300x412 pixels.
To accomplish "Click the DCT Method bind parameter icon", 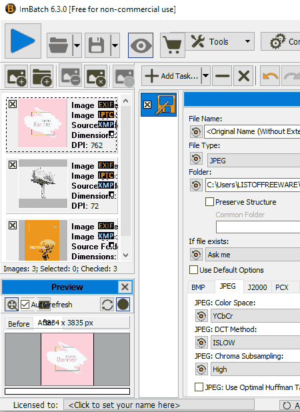I will coord(201,343).
